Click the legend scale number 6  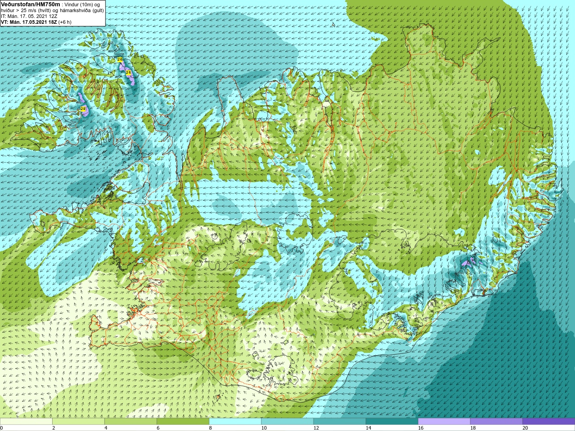pyautogui.click(x=158, y=428)
